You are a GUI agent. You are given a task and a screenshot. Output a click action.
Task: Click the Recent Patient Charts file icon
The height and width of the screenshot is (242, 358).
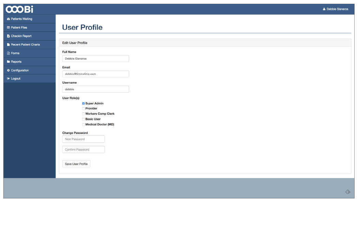pyautogui.click(x=9, y=45)
